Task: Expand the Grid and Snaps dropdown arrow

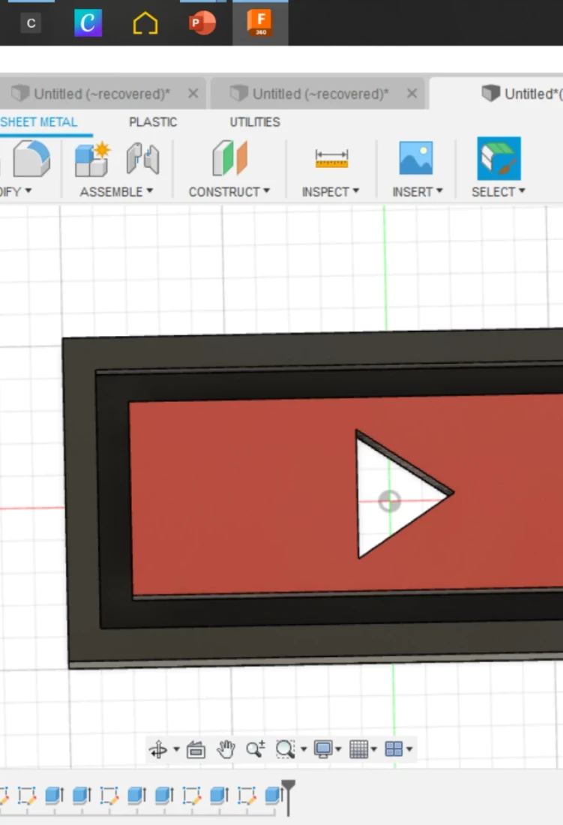Action: [374, 749]
